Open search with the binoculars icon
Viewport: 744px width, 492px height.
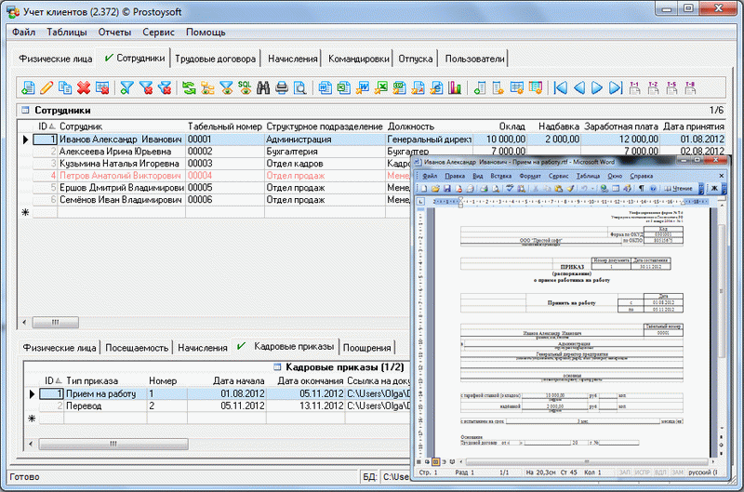point(263,87)
